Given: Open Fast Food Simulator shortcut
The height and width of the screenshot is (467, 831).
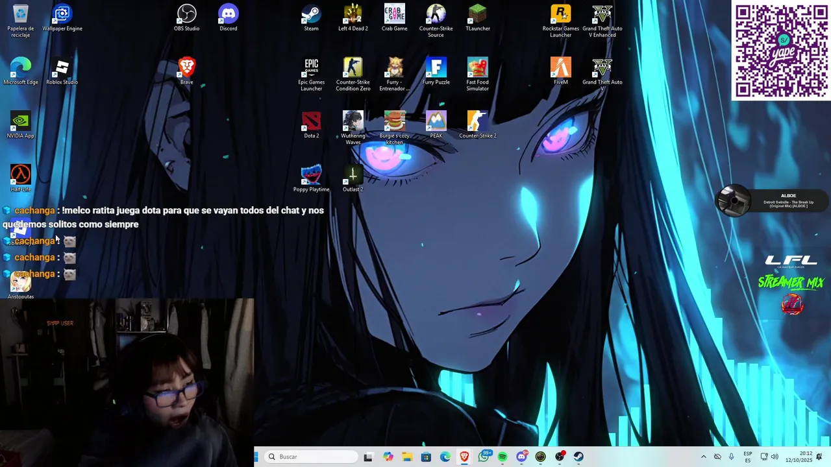Looking at the screenshot, I should [478, 75].
